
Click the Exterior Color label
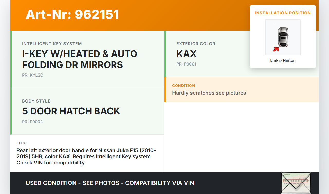pos(196,44)
